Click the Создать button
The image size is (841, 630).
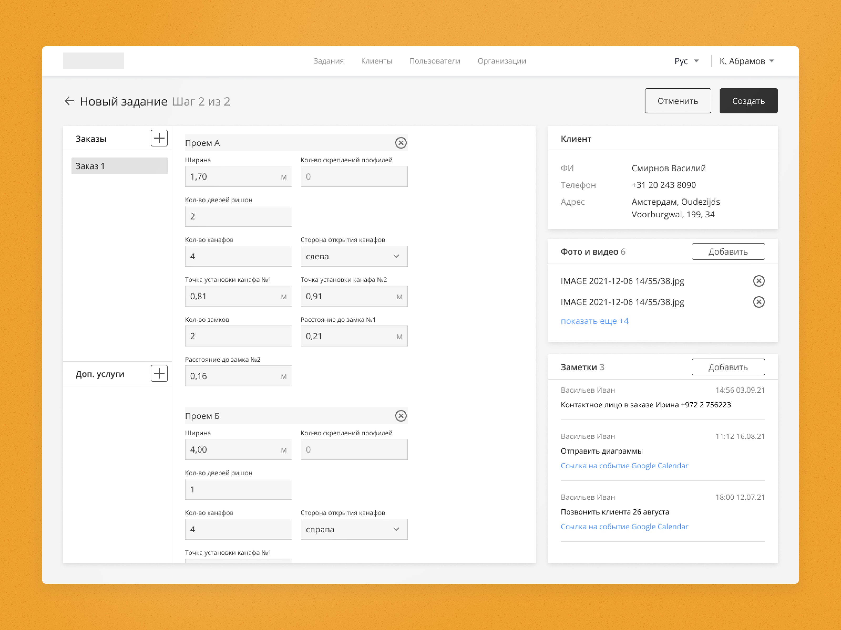coord(748,101)
